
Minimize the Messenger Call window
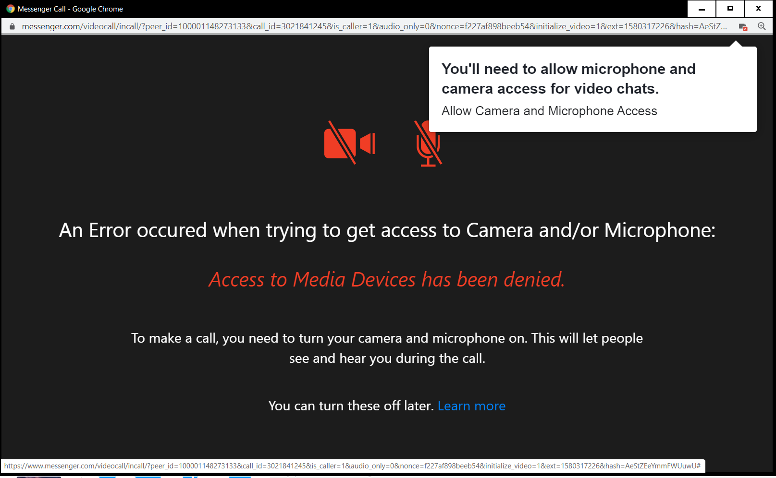point(702,9)
